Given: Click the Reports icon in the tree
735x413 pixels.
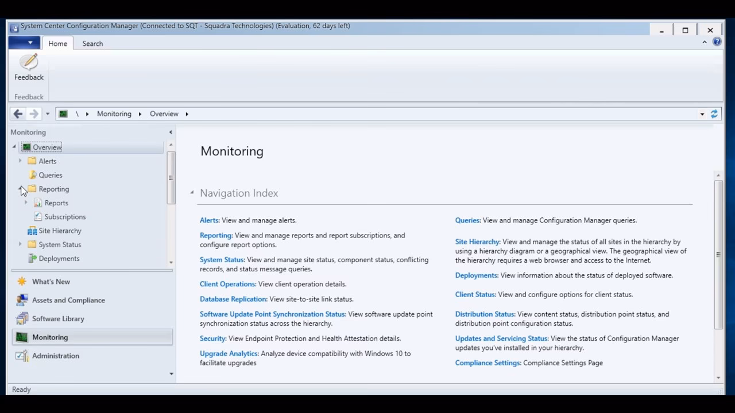Looking at the screenshot, I should click(x=38, y=202).
